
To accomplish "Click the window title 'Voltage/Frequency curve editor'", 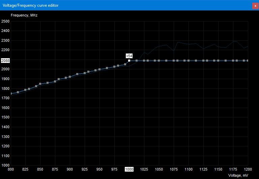I will [x=31, y=5].
